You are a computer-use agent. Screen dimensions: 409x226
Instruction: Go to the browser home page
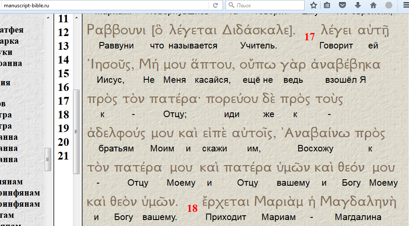coord(373,6)
